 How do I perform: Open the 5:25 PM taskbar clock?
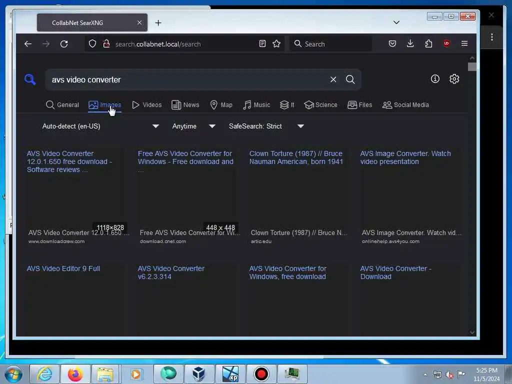486,374
